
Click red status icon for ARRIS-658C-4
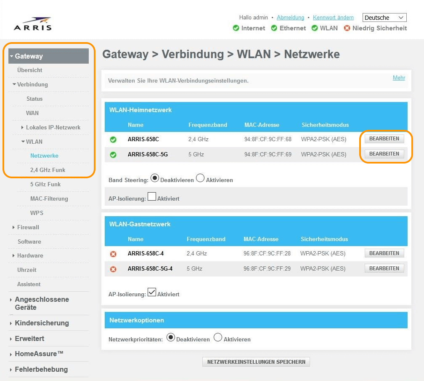coord(113,254)
